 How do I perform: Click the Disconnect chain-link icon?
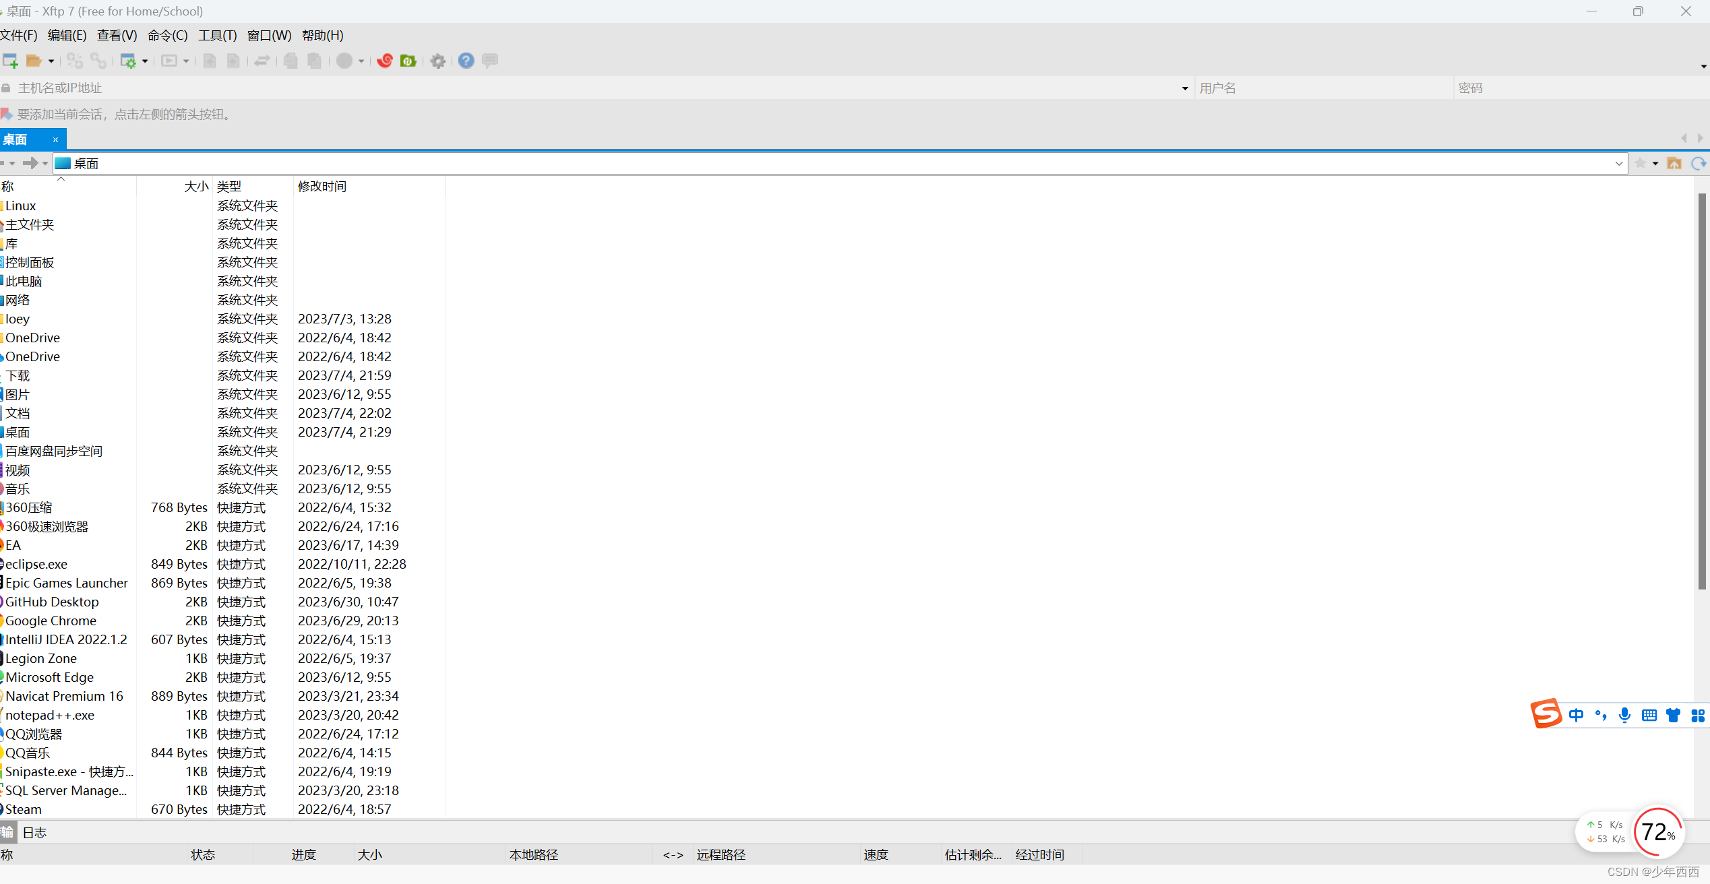point(98,61)
